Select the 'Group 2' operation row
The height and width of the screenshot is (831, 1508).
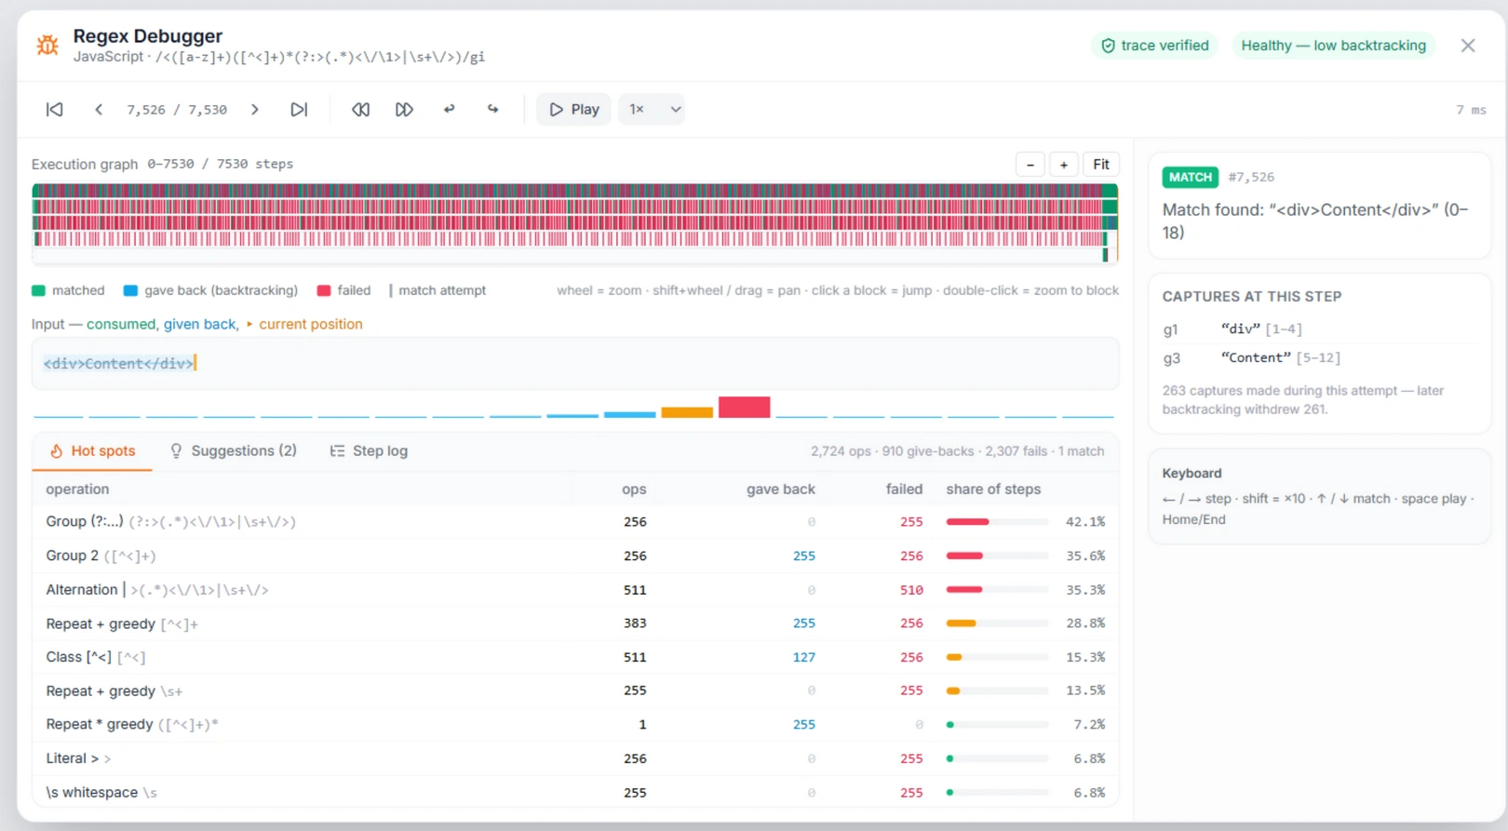coord(575,556)
